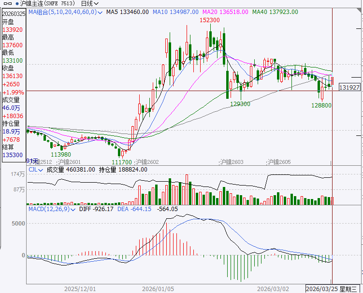Click the 128800 recent low label
Screen dimensions: 363x293
[321, 105]
